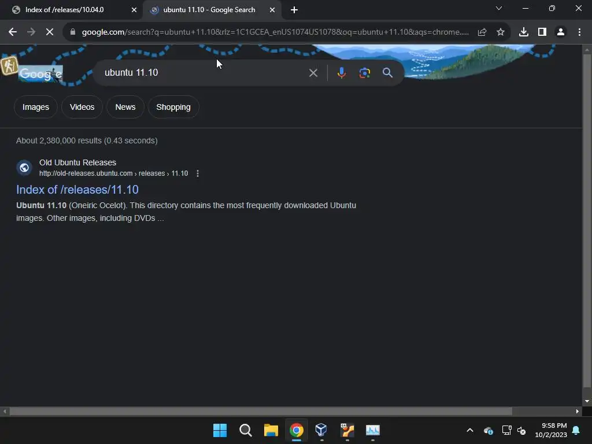The image size is (592, 444).
Task: Open Index of /releases/11.10 result
Action: click(x=77, y=190)
